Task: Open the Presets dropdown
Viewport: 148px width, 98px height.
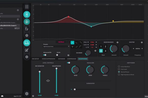Action: pyautogui.click(x=56, y=46)
